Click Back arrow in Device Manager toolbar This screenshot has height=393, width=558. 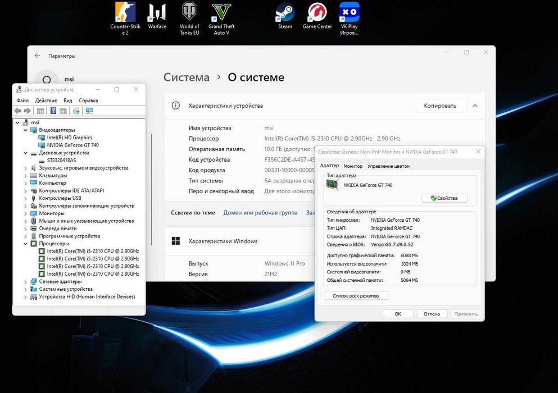pyautogui.click(x=18, y=111)
